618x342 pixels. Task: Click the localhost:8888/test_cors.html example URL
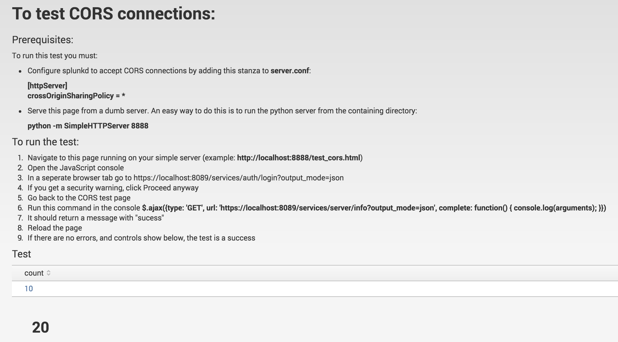[299, 158]
